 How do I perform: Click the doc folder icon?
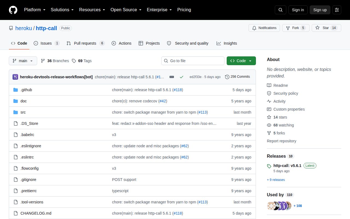pyautogui.click(x=16, y=101)
